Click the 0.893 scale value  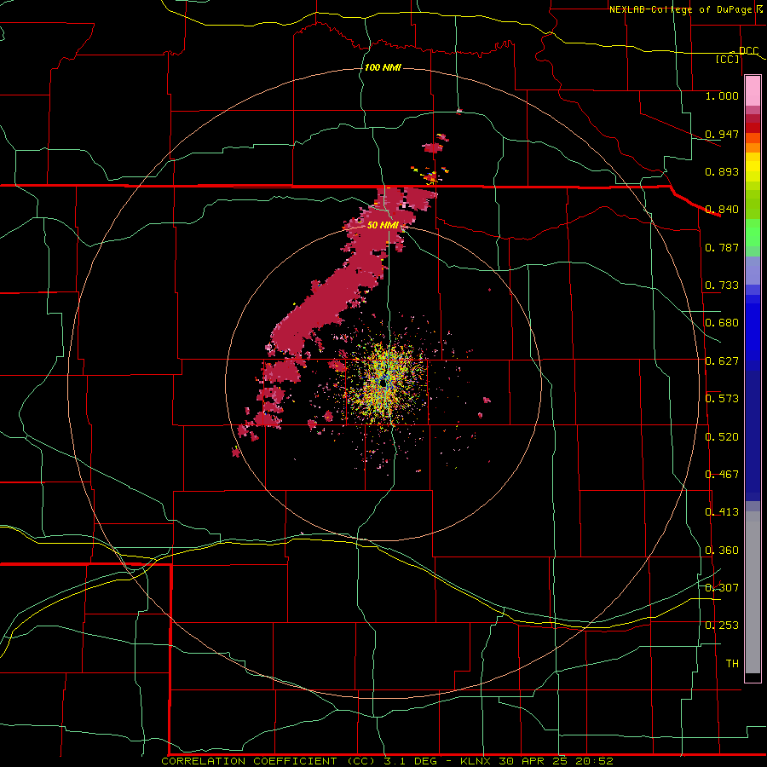(x=722, y=171)
